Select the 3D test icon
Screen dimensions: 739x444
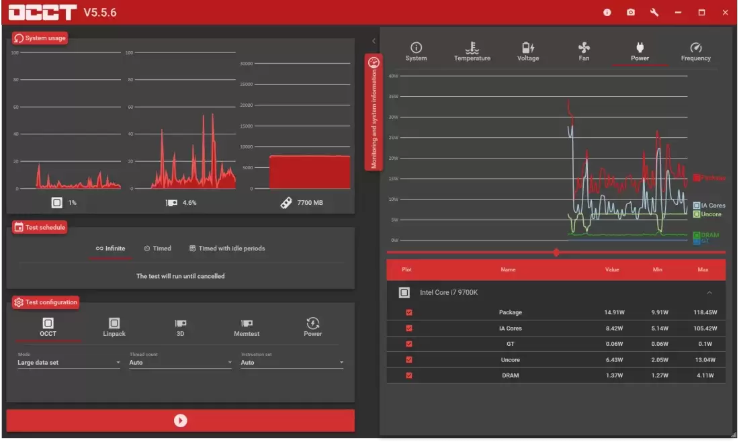click(180, 324)
